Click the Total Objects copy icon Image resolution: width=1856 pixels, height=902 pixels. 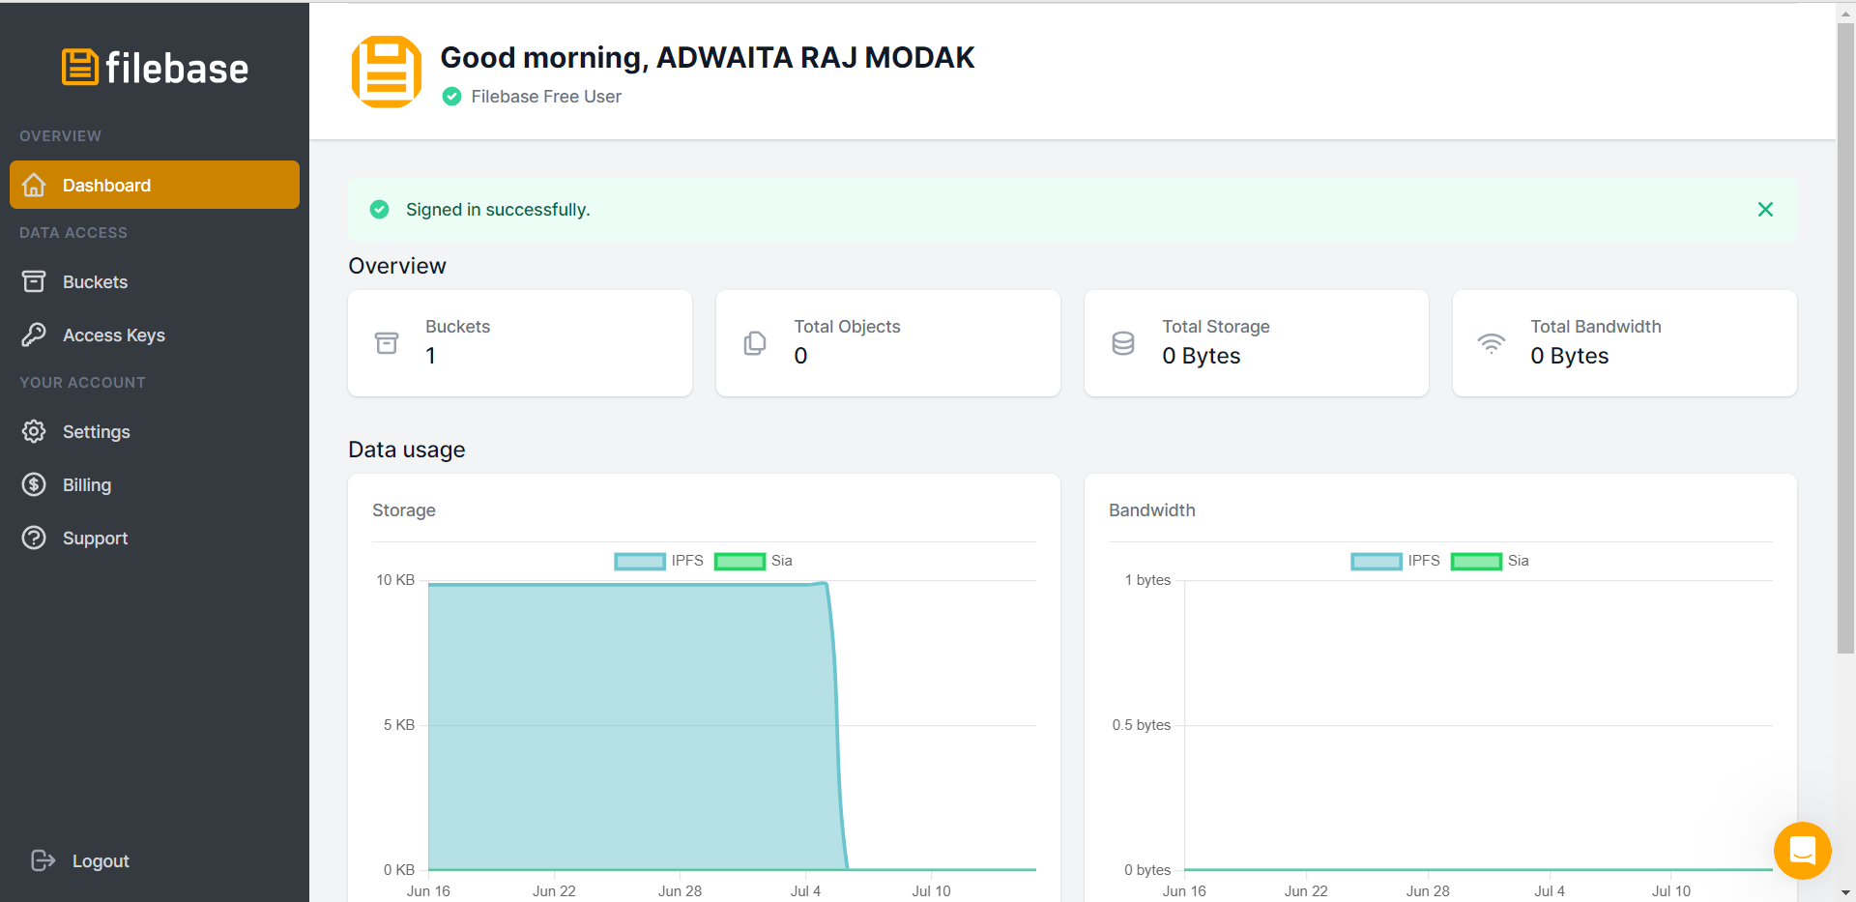[x=755, y=343]
